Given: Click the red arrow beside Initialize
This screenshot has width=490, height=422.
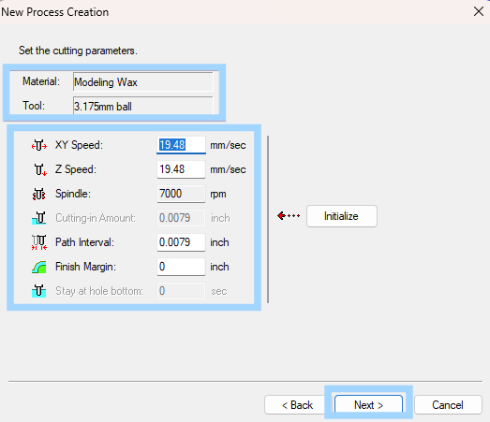Looking at the screenshot, I should click(x=289, y=216).
